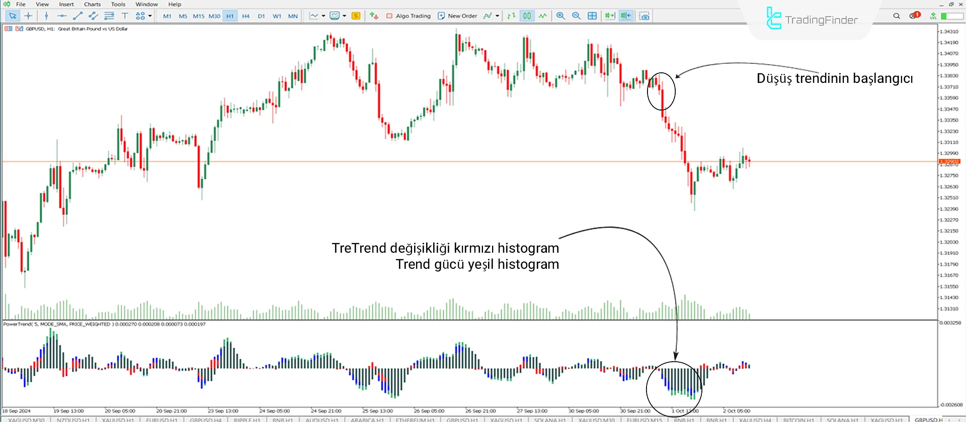
Task: Switch chart to candlestick display mode
Action: pyautogui.click(x=527, y=16)
